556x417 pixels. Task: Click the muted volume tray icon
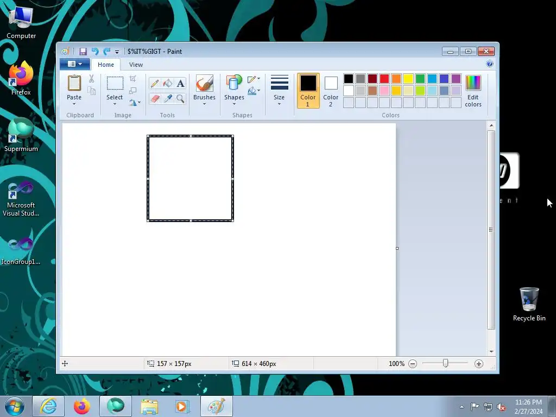pos(501,407)
